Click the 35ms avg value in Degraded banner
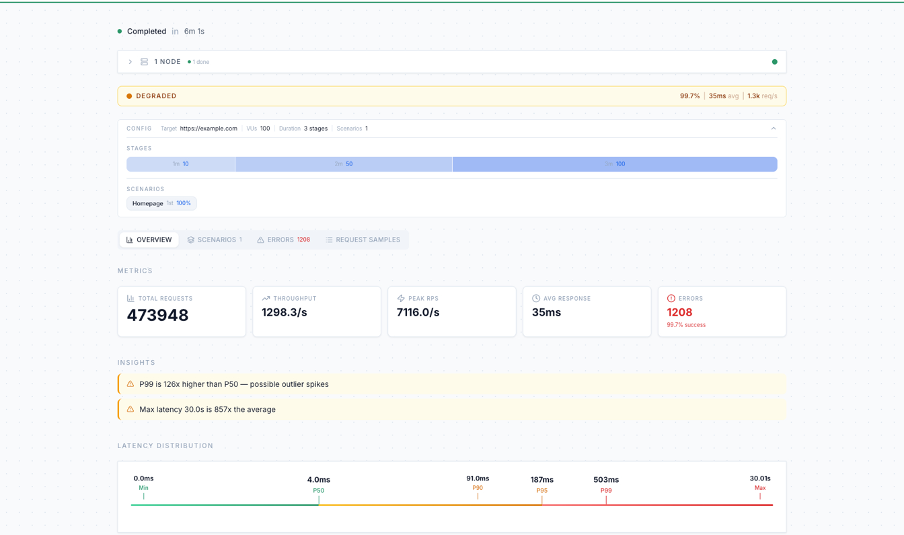Image resolution: width=904 pixels, height=535 pixels. (x=724, y=96)
